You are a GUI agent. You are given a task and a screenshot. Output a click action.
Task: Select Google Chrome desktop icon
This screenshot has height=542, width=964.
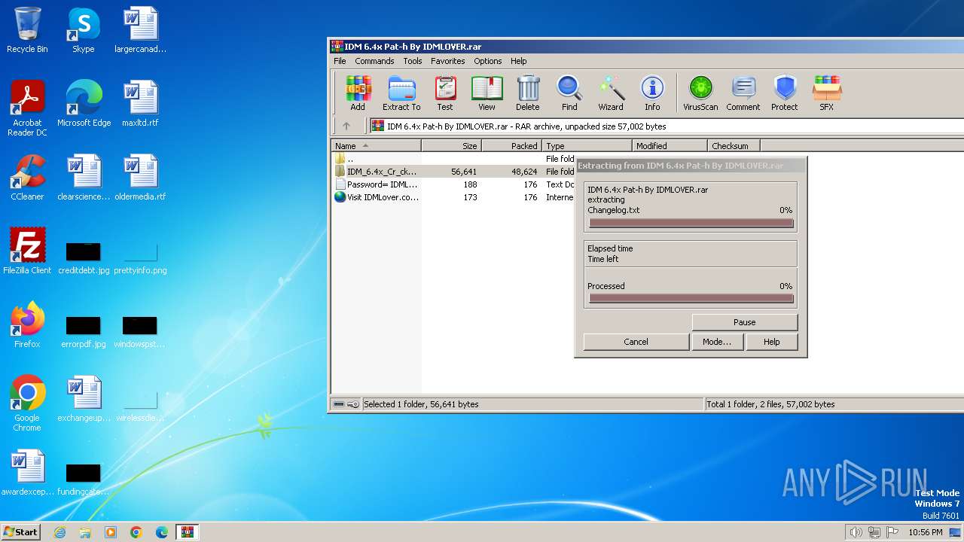pos(27,403)
